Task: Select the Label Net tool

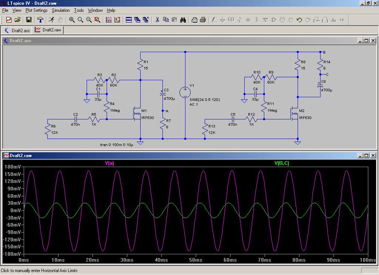Action: [231, 20]
